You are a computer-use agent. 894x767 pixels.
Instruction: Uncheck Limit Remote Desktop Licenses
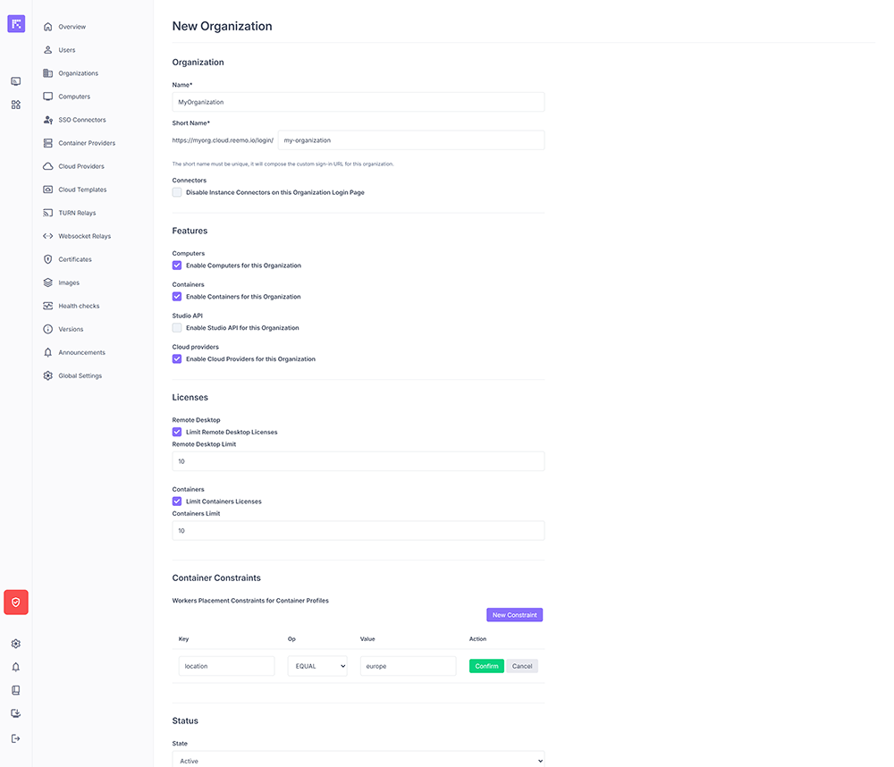tap(177, 432)
